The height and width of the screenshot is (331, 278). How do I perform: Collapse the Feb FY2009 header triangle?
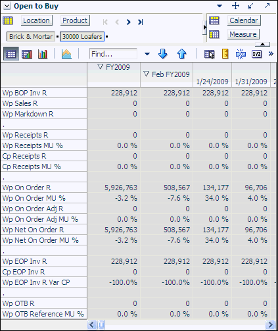pos(147,74)
